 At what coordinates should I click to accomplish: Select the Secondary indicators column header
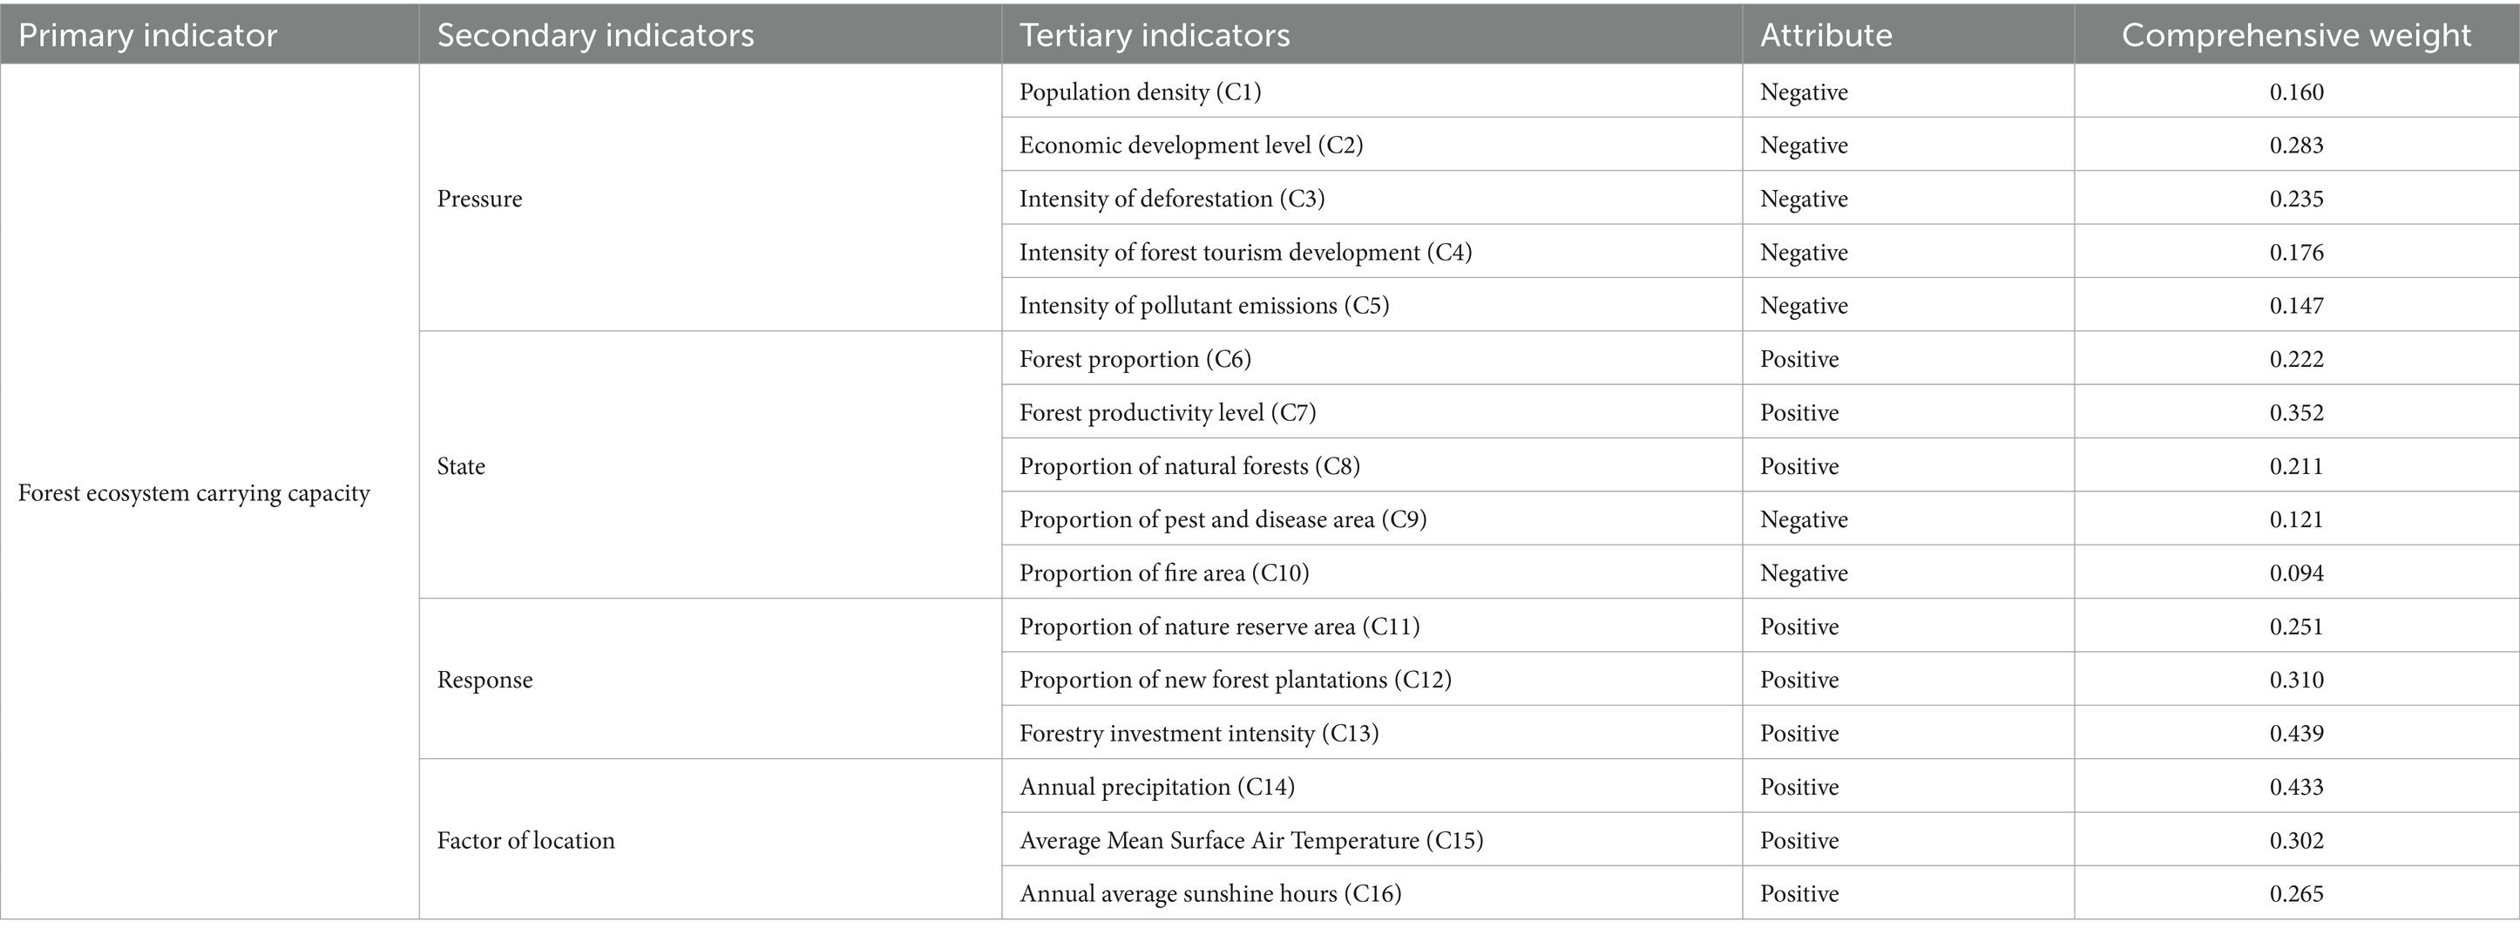tap(710, 34)
